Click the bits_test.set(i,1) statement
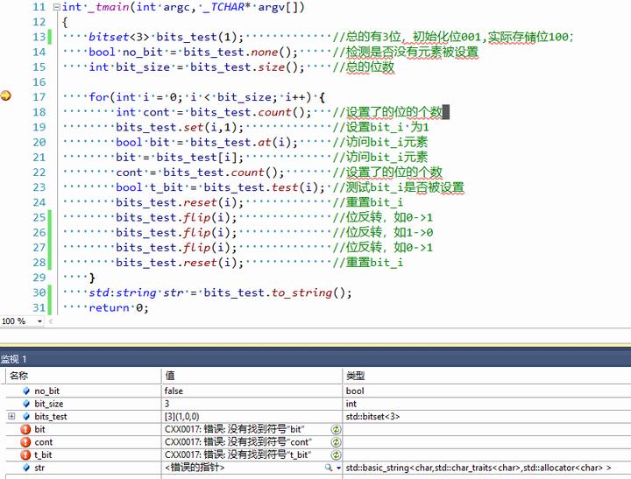Screen dimensions: 631x479 tap(180, 128)
